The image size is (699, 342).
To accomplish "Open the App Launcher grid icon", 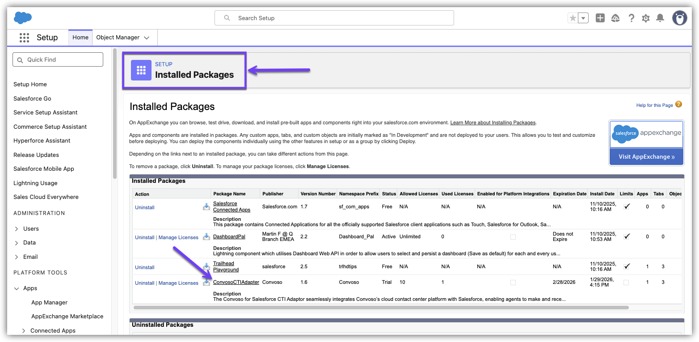I will tap(24, 38).
